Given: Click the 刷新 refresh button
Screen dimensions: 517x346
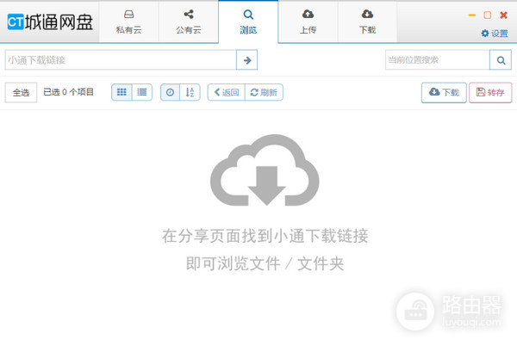Looking at the screenshot, I should coord(264,92).
